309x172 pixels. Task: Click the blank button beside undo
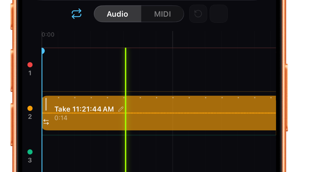219,14
